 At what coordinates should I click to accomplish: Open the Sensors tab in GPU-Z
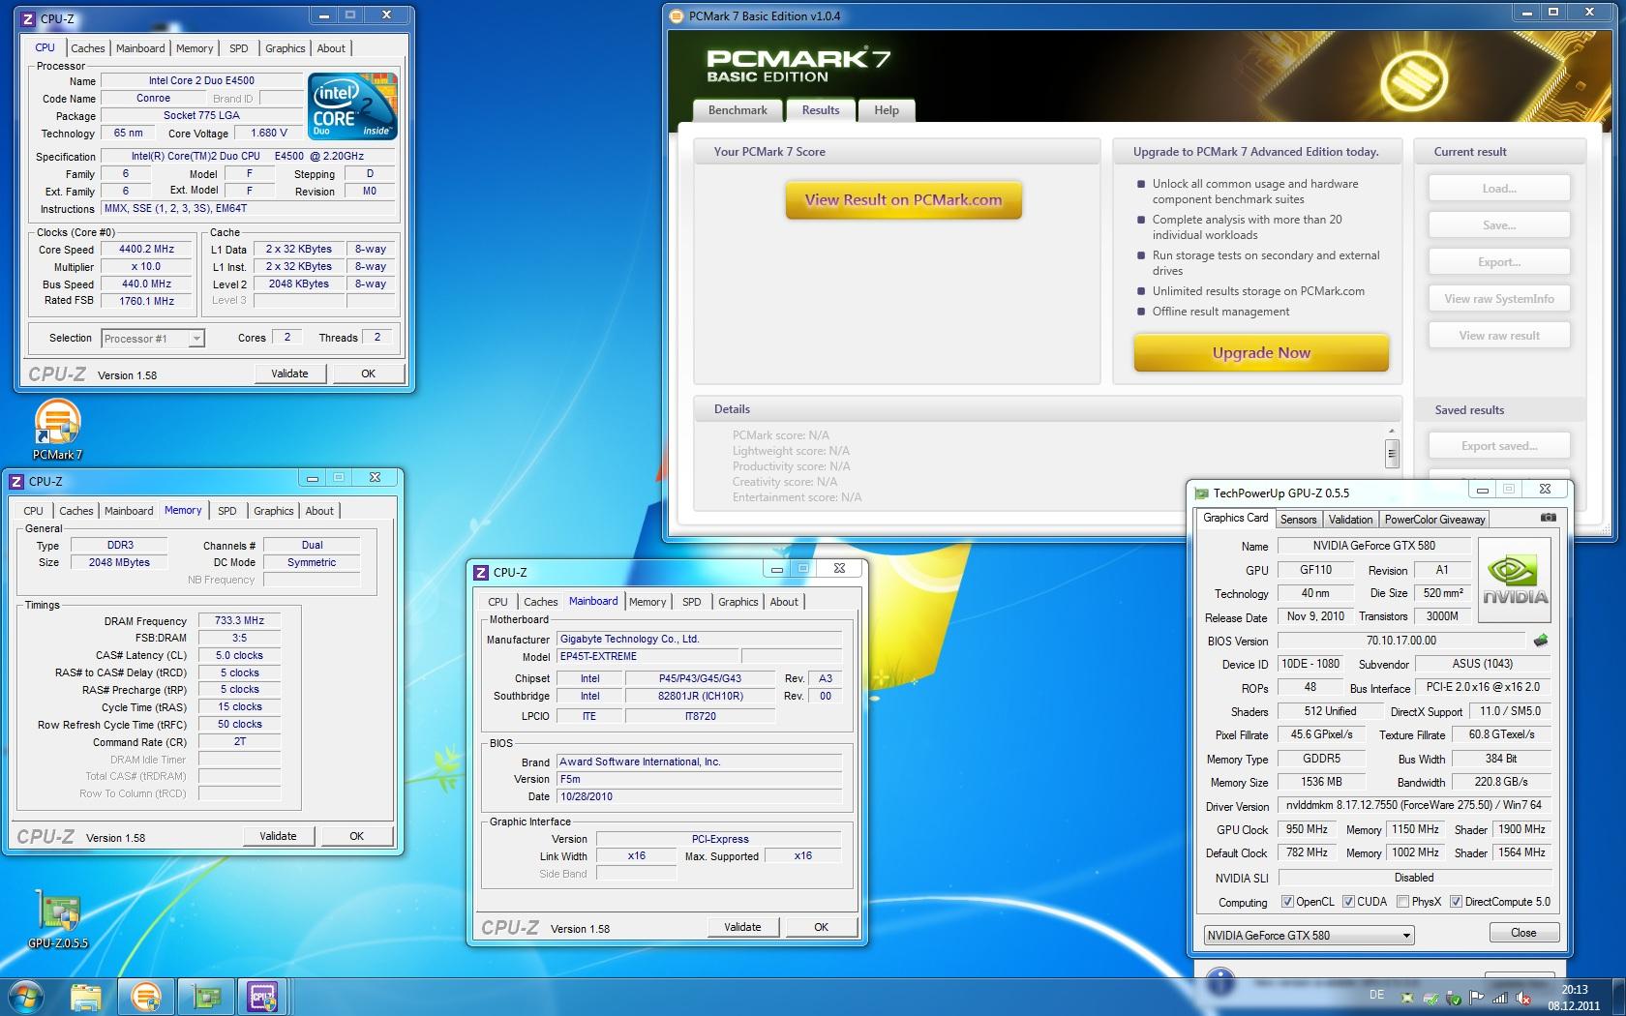point(1298,520)
